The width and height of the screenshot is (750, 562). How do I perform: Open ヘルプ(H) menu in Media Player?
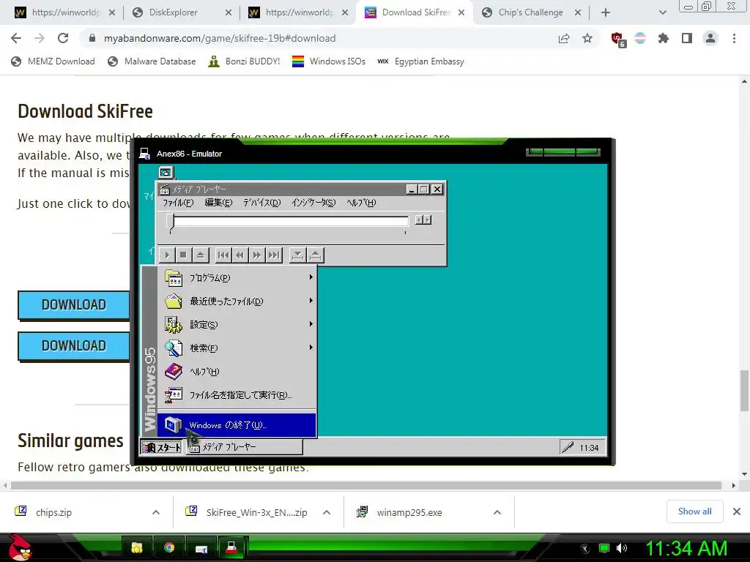362,203
